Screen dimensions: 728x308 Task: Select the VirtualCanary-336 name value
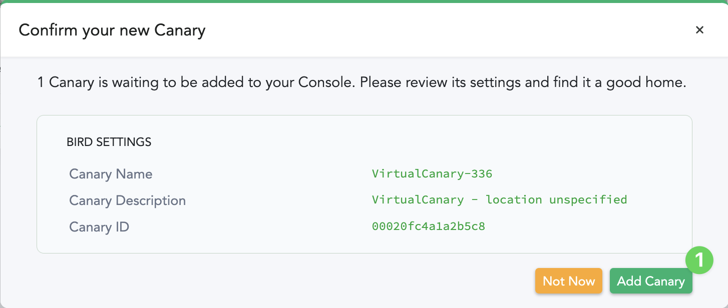[x=432, y=173]
